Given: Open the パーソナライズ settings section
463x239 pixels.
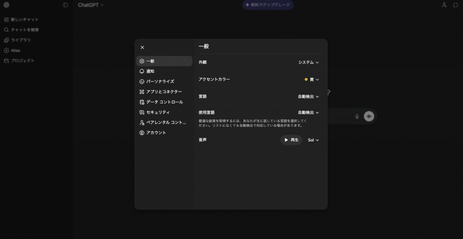Looking at the screenshot, I should tap(164, 81).
